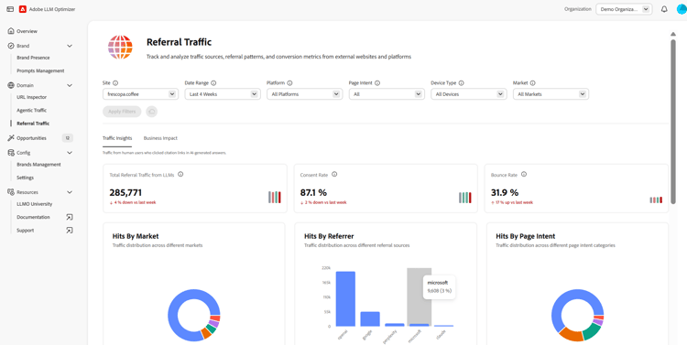Open Brands Management page
Viewport: 687px width, 345px height.
point(38,165)
